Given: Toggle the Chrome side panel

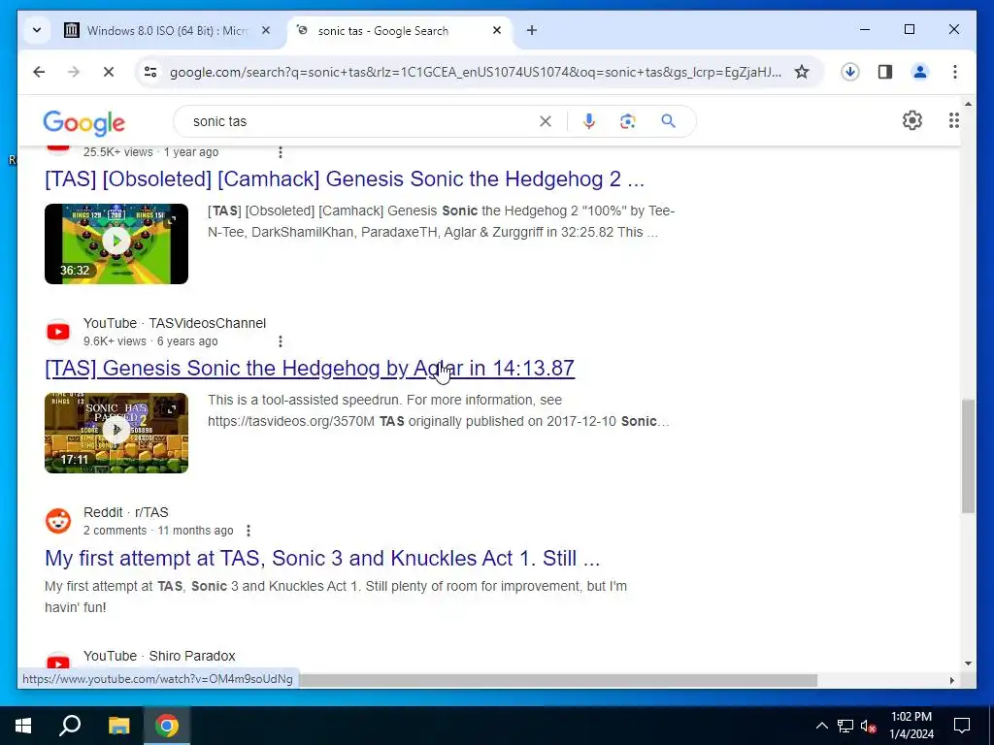Looking at the screenshot, I should (885, 72).
